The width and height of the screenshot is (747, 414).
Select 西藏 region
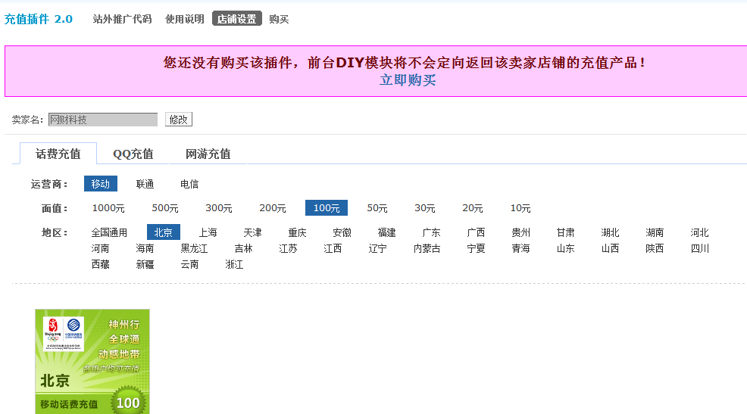click(x=101, y=264)
